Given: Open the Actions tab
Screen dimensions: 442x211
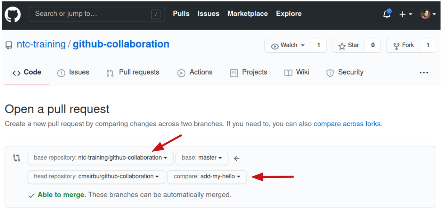Looking at the screenshot, I should 195,73.
